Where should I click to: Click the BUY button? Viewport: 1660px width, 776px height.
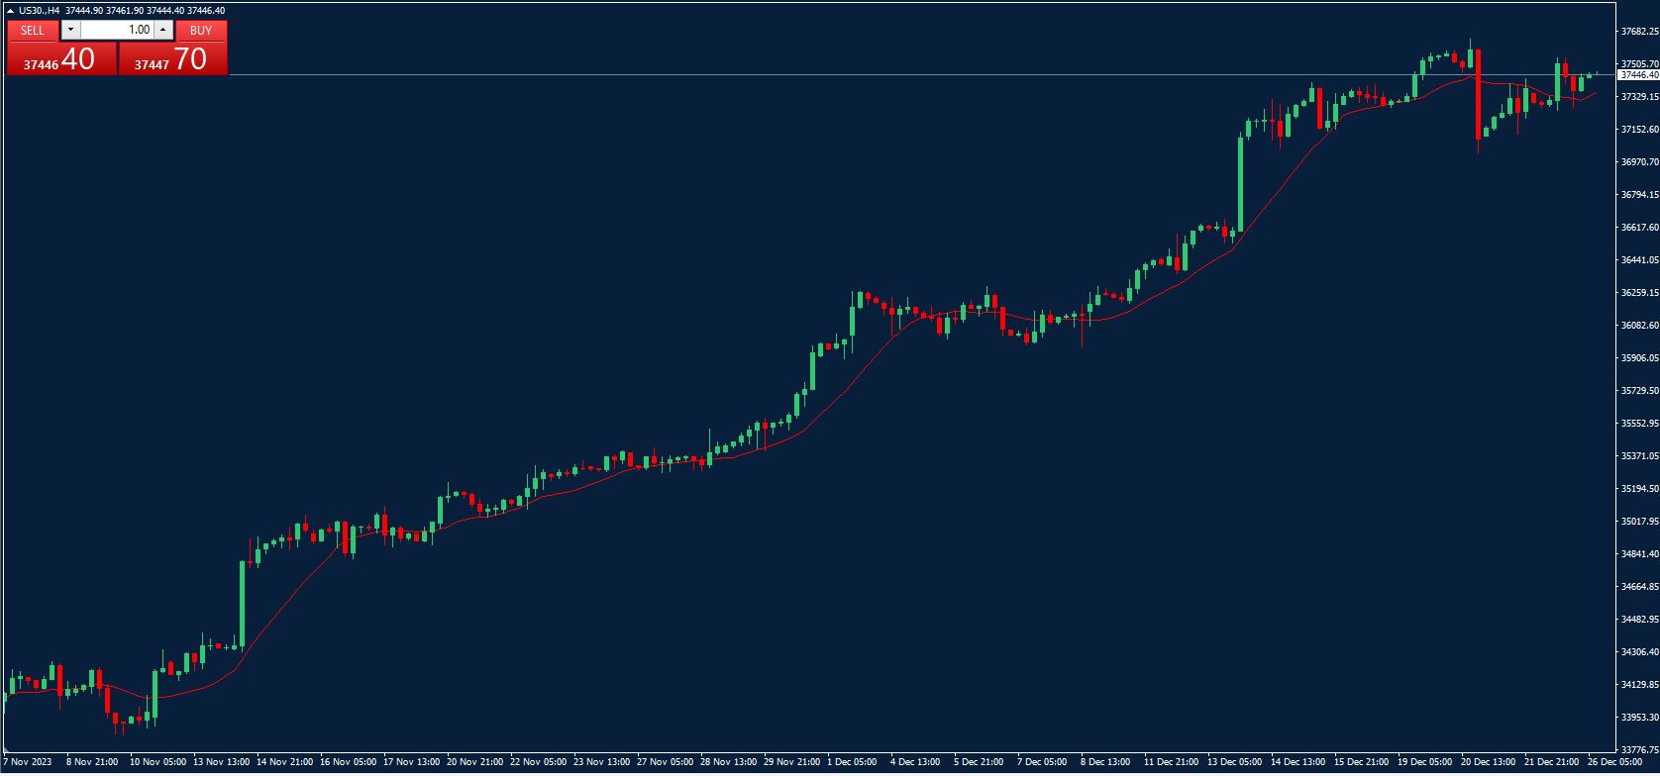201,30
